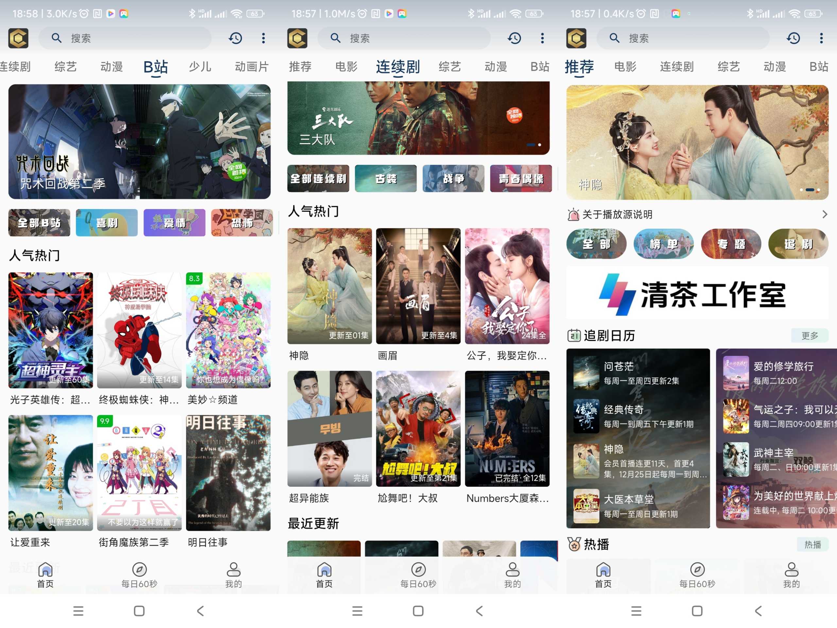The height and width of the screenshot is (628, 837).
Task: Switch to B站 tab in left screen
Action: (156, 67)
